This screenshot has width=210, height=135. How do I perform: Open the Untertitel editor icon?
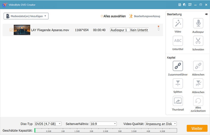point(178,41)
